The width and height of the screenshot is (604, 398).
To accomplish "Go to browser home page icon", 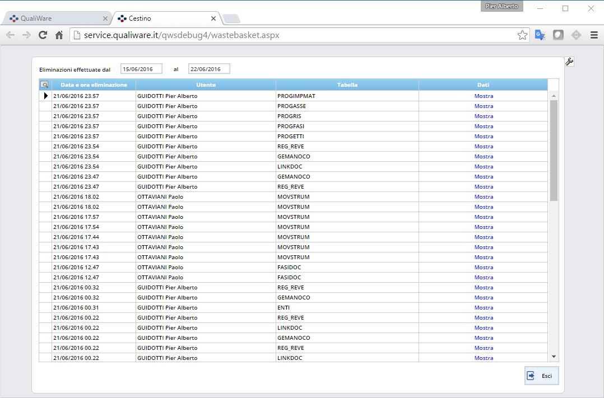I will pos(59,35).
